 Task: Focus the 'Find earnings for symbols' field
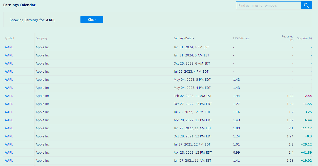pos(269,5)
